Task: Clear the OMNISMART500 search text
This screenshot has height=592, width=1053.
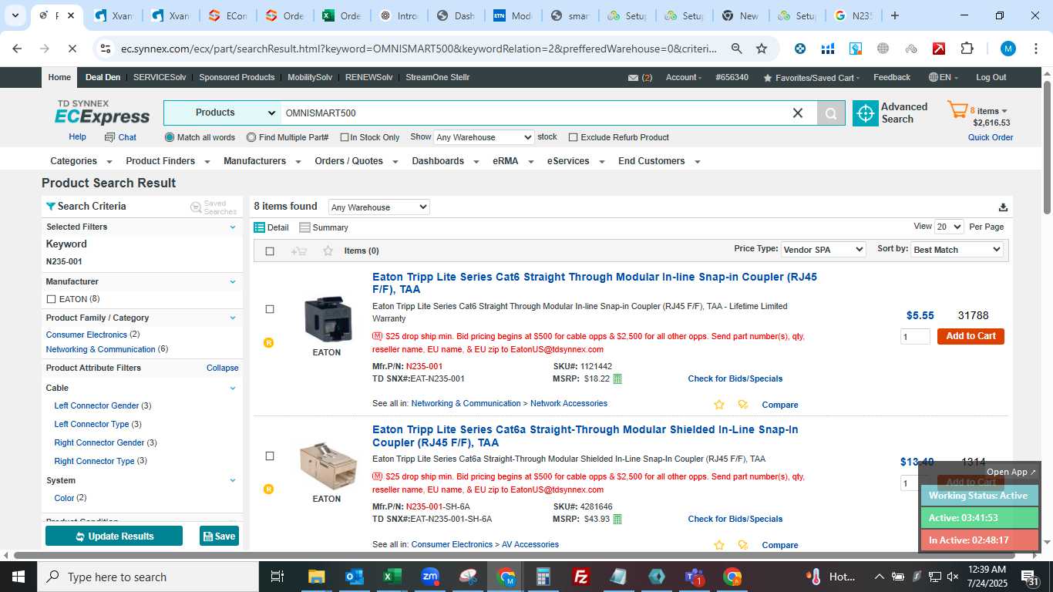Action: 798,113
